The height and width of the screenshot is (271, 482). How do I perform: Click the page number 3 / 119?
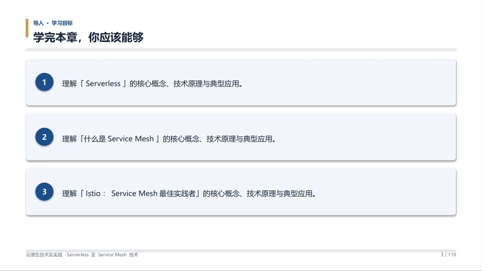(x=448, y=255)
